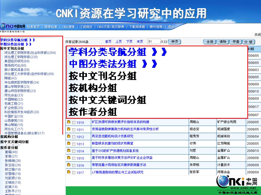
Task: Click the save icon in row 1014
Action: pos(69,151)
